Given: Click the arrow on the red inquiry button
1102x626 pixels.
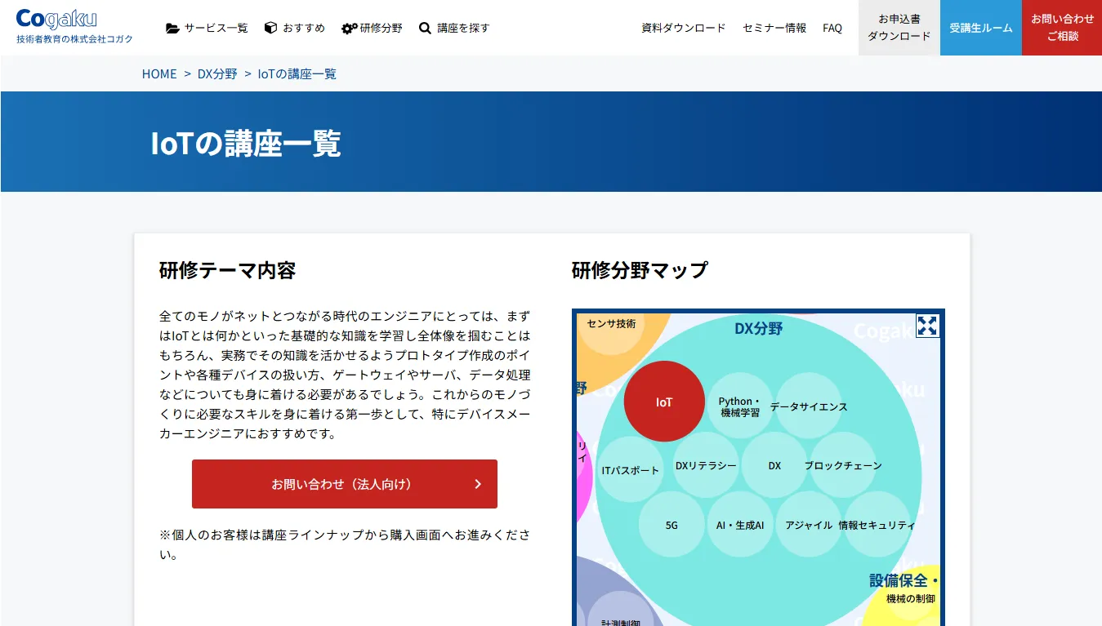Looking at the screenshot, I should [478, 484].
